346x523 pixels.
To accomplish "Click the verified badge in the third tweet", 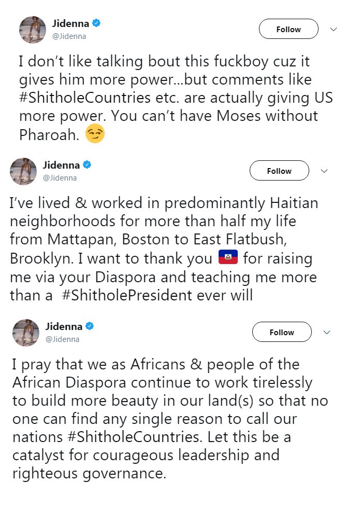I will (90, 326).
